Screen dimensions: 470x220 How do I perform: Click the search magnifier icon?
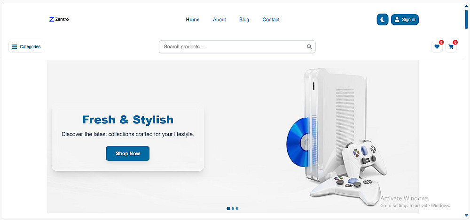click(309, 47)
